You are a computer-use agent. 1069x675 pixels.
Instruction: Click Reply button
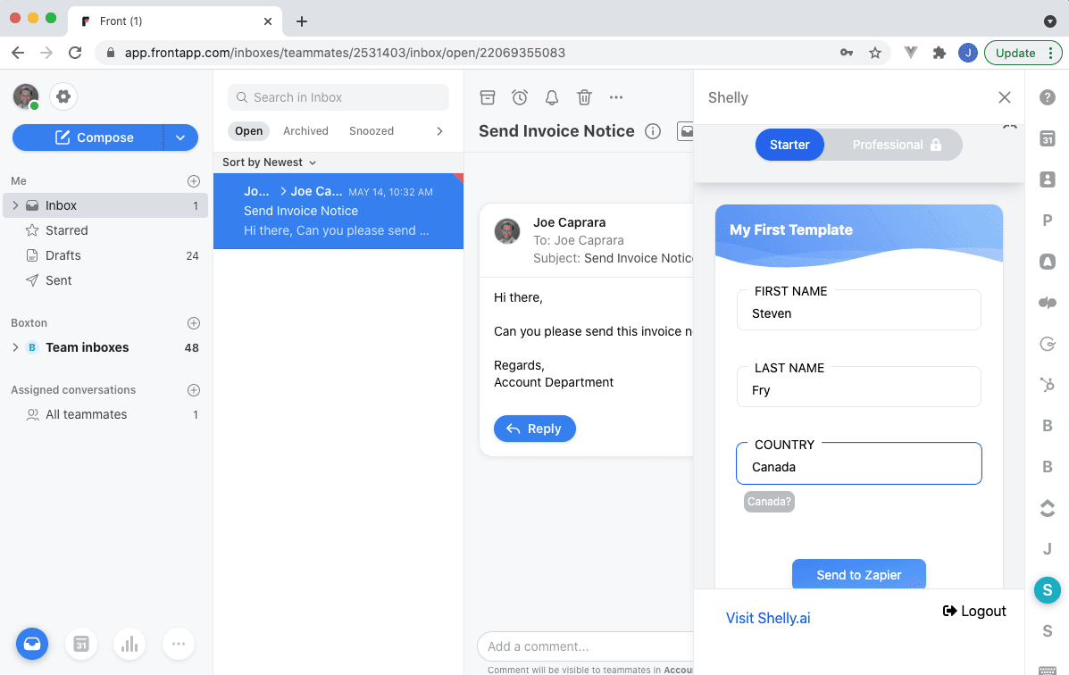534,429
